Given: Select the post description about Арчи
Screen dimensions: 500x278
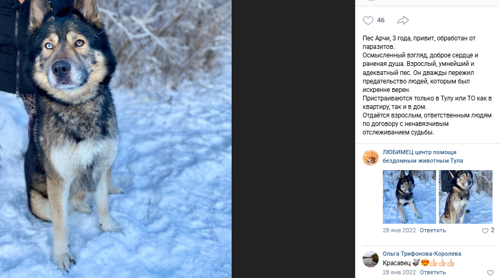Looking at the screenshot, I should click(x=427, y=86).
